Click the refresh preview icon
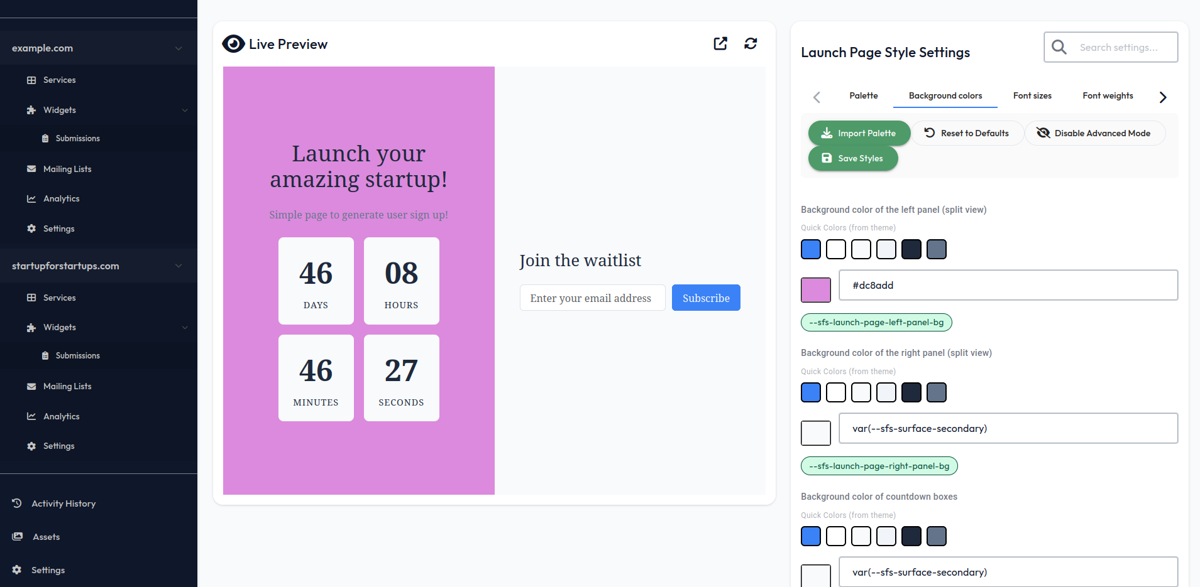This screenshot has height=587, width=1200. (751, 43)
